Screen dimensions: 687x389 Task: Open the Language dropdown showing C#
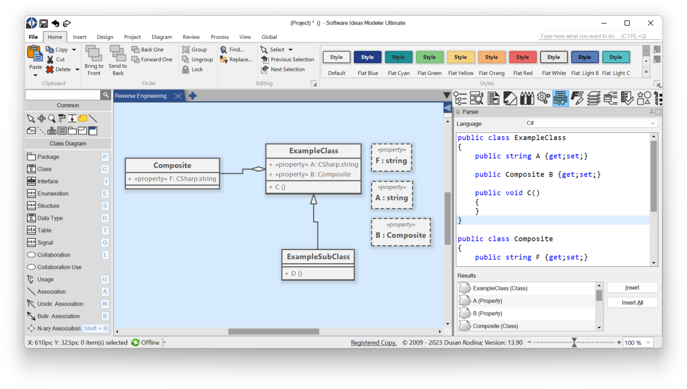(591, 123)
